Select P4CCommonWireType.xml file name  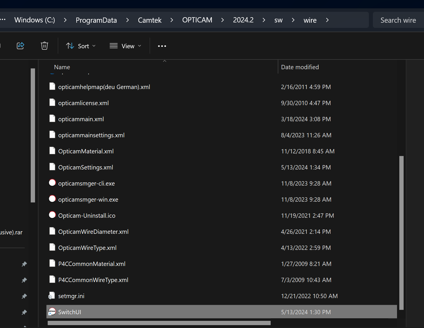[x=93, y=280]
